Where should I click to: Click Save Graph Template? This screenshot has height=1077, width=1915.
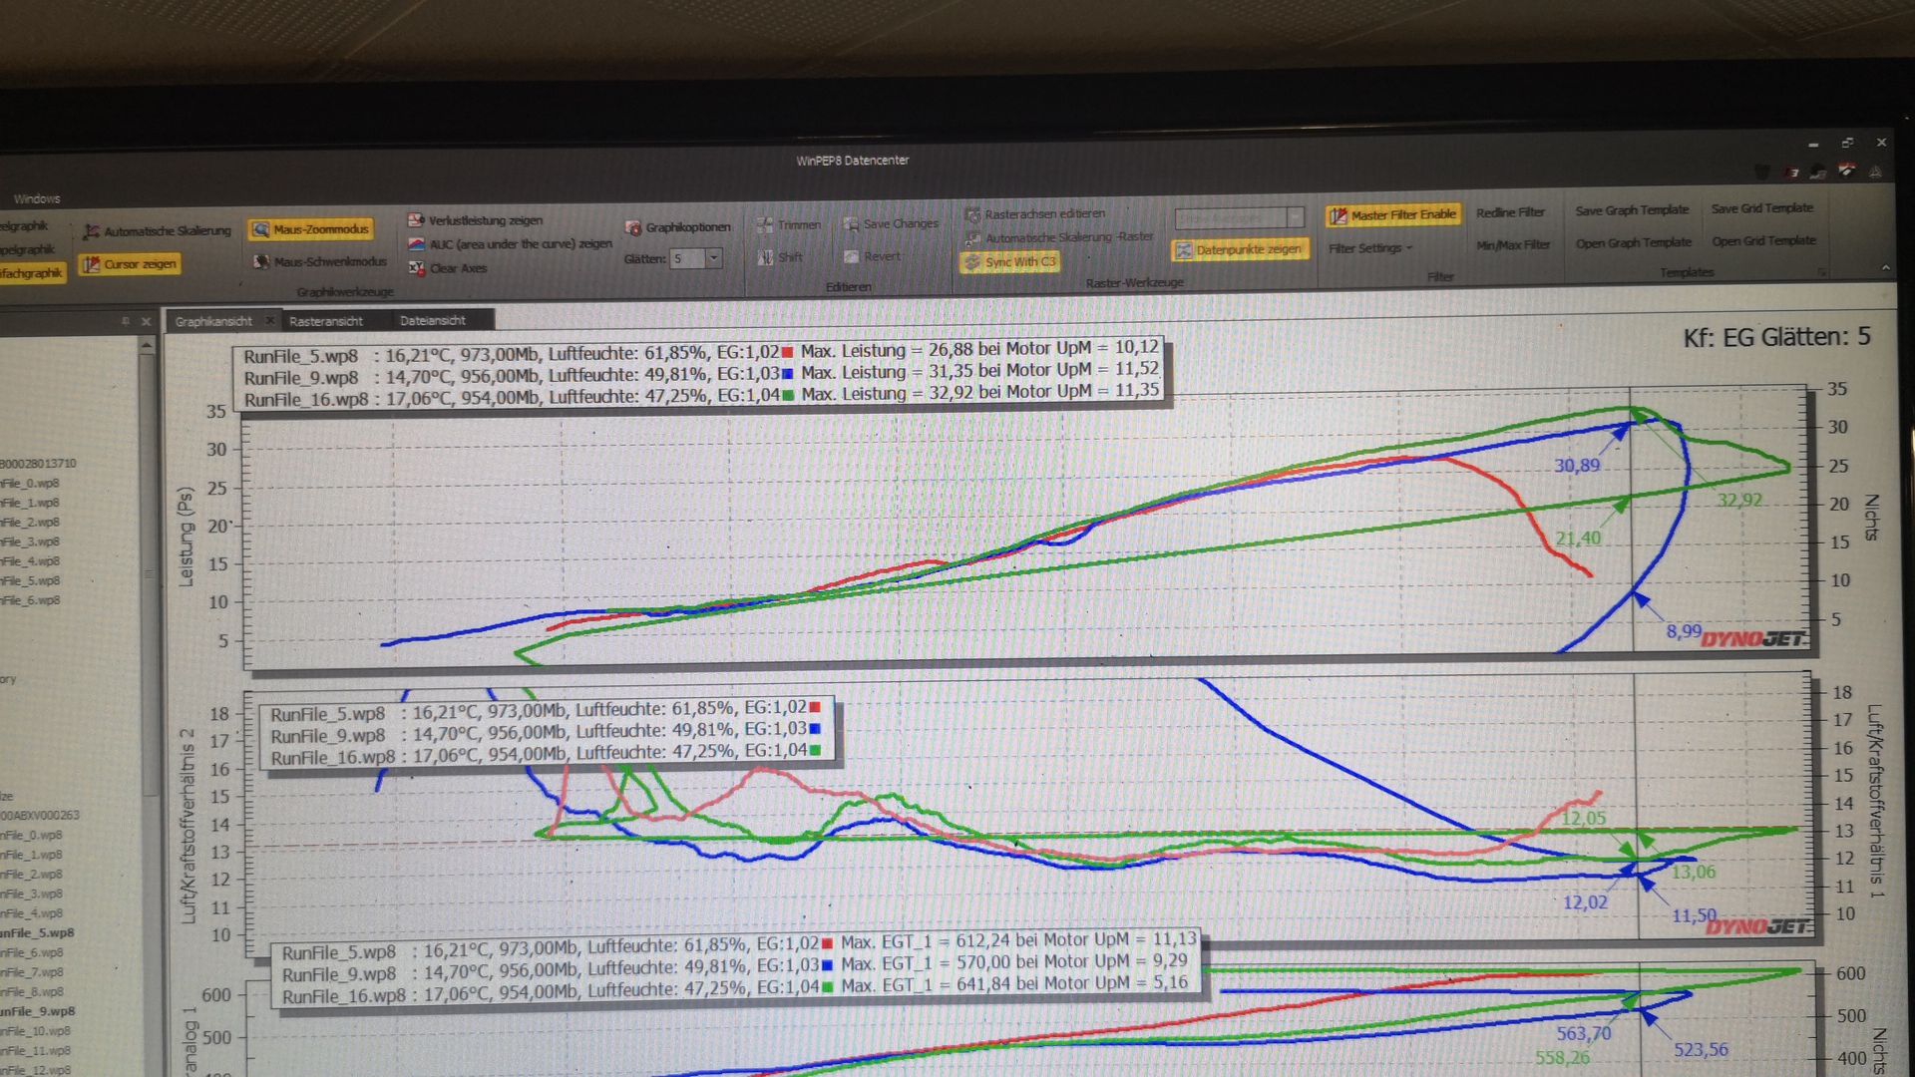tap(1632, 210)
